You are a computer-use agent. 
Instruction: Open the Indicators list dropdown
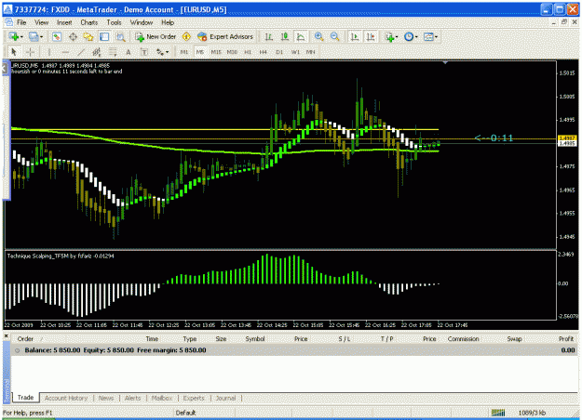pyautogui.click(x=392, y=36)
